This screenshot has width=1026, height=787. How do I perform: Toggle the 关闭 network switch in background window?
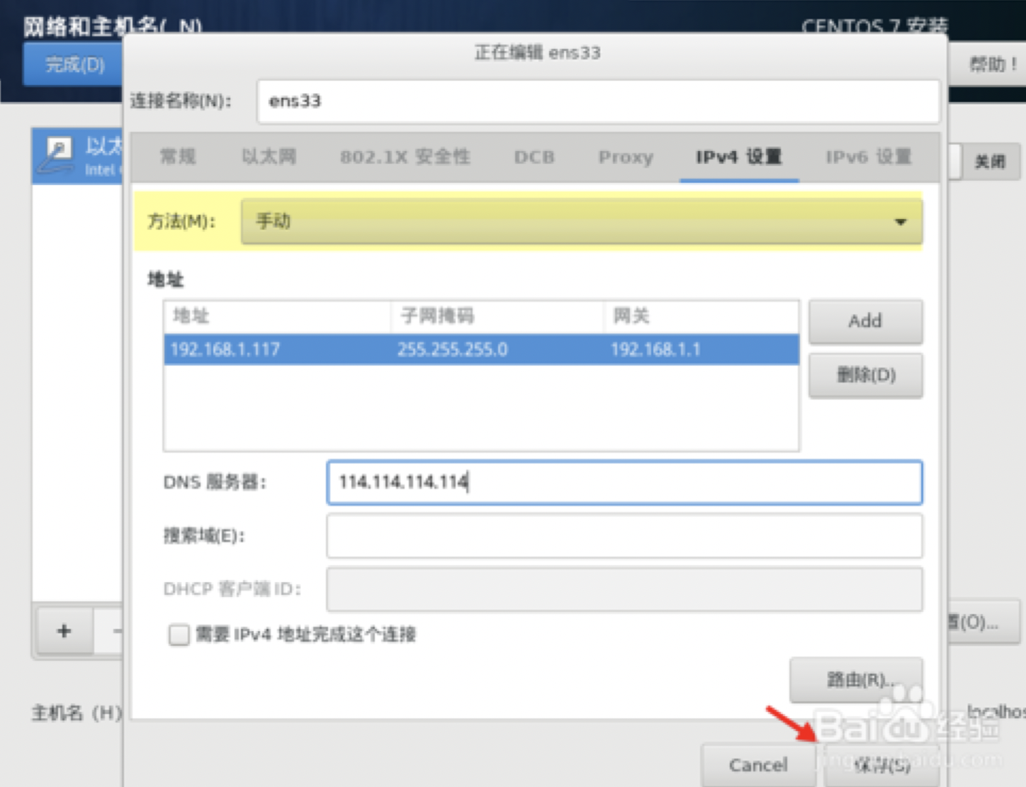pos(985,162)
